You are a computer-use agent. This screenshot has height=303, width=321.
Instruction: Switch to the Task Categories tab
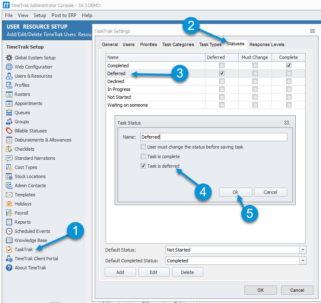pos(178,44)
